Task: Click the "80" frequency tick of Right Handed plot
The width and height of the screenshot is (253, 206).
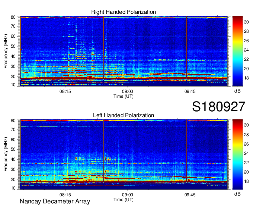Action: point(13,17)
